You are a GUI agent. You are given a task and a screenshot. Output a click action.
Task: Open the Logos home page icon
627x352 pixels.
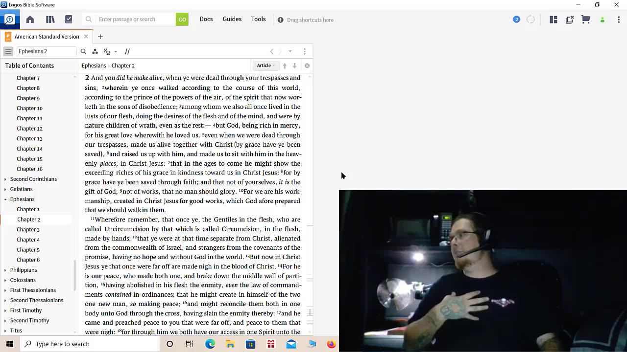click(x=30, y=20)
